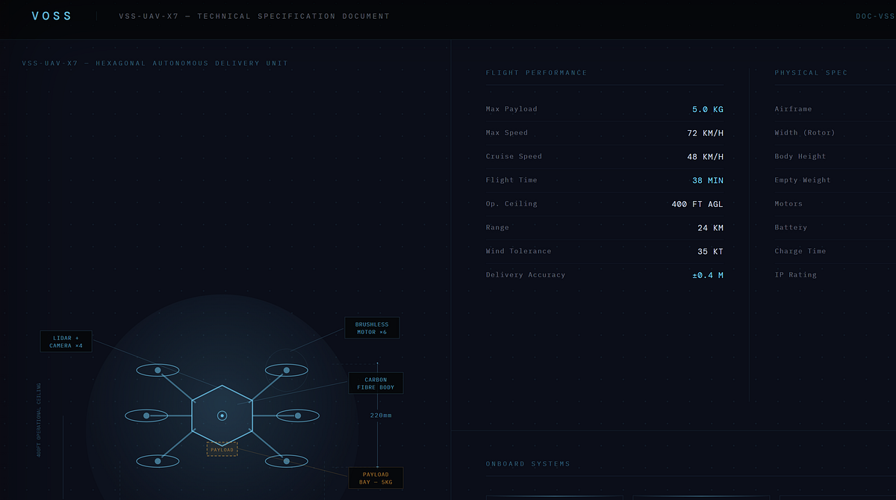This screenshot has height=500, width=896.
Task: Click the lower-left rotor of the drone
Action: coord(158,461)
